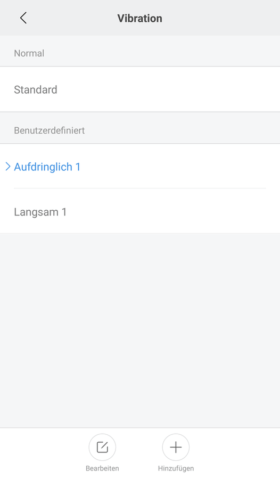Screen dimensions: 280x479
Task: Tap the blank header bar beside the Vibration title
Action: tap(220, 18)
